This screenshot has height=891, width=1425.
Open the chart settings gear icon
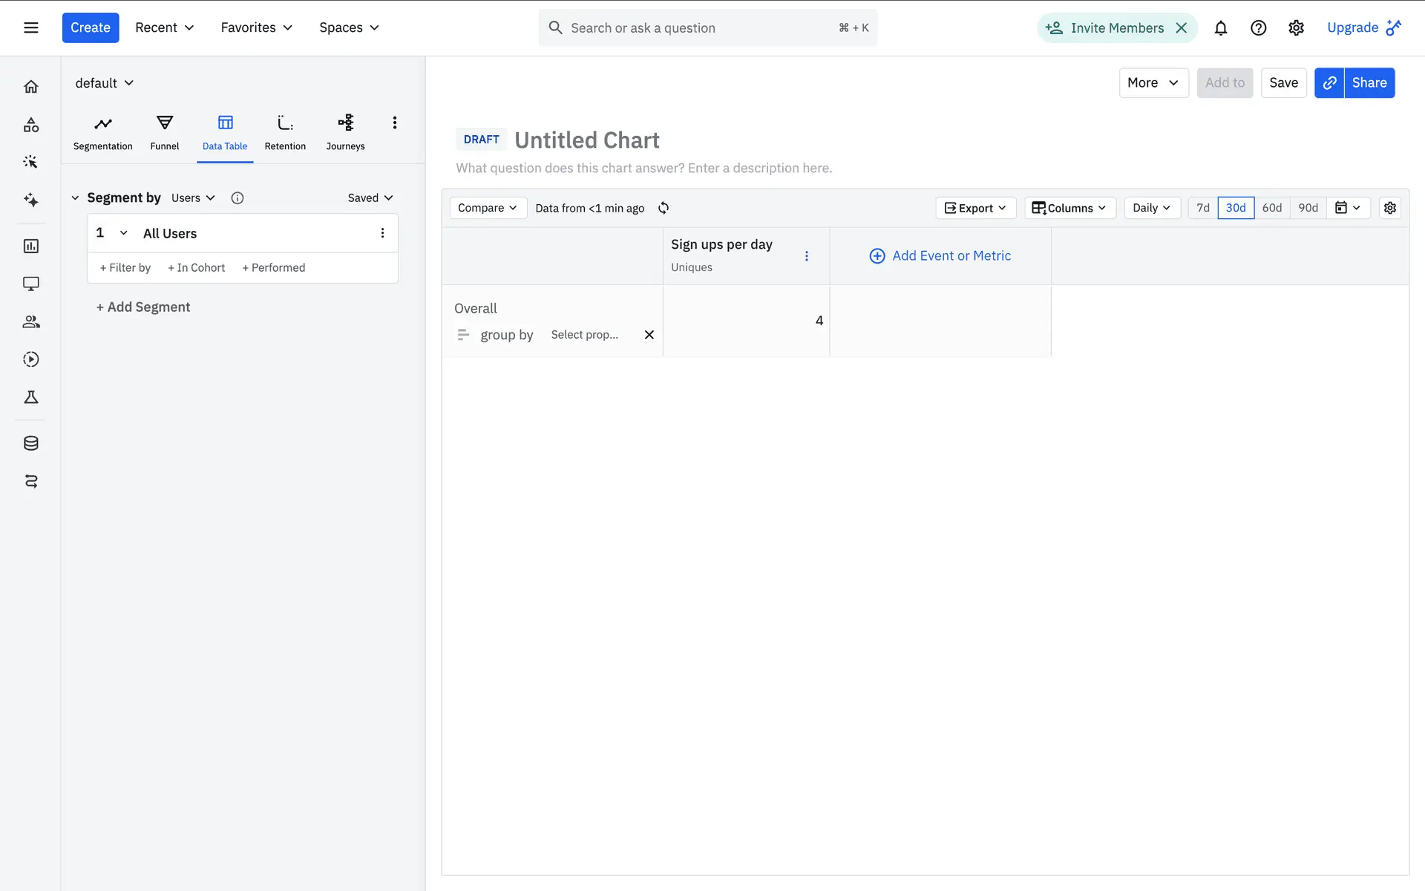click(1390, 208)
